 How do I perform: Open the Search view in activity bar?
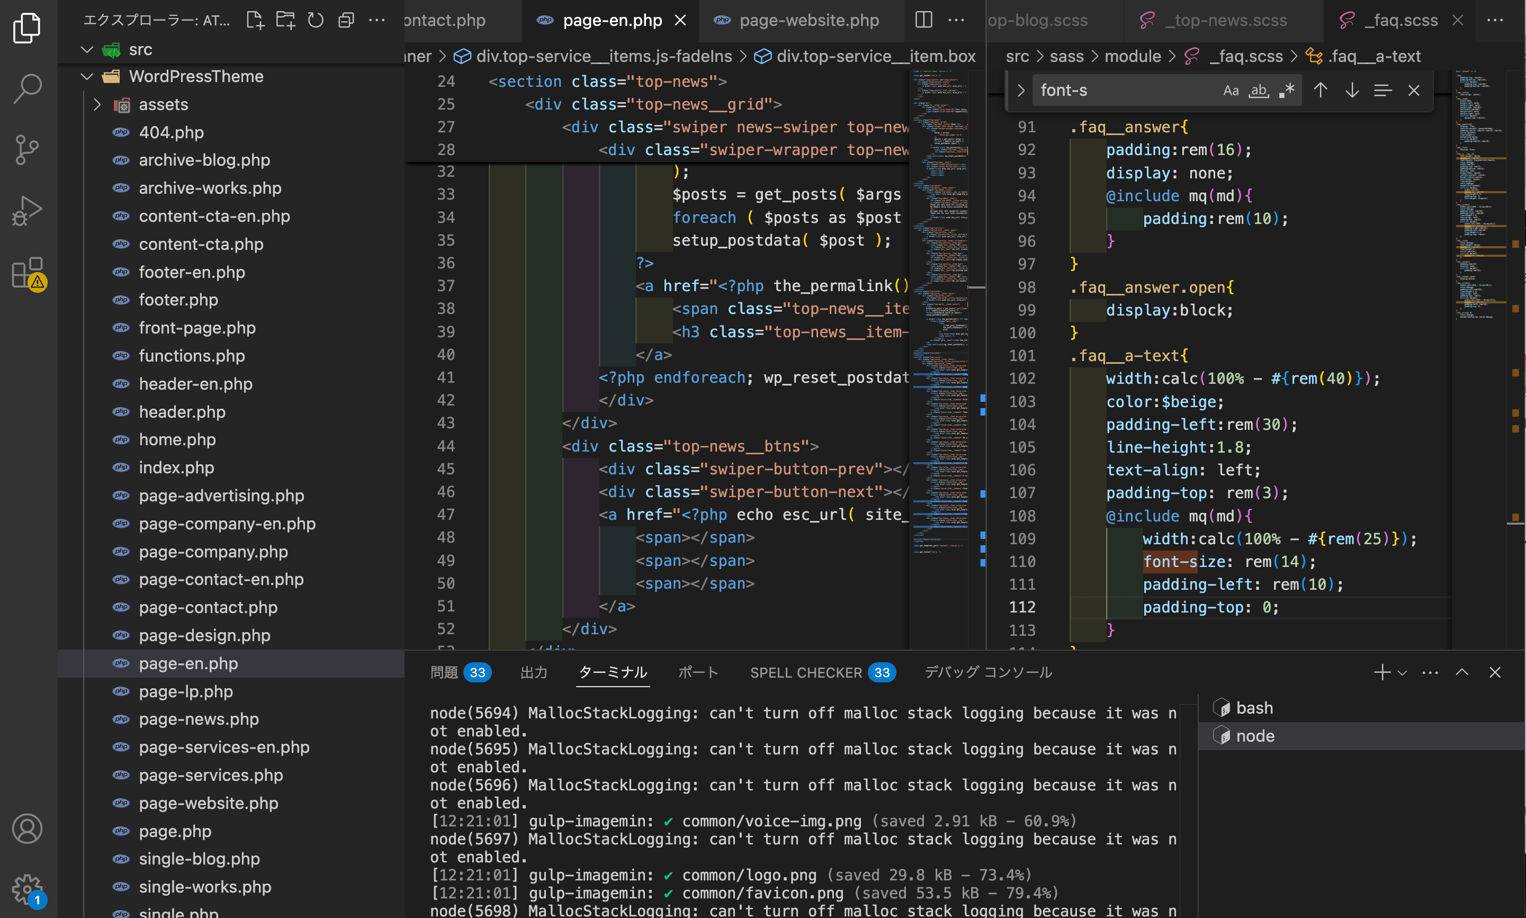[27, 88]
